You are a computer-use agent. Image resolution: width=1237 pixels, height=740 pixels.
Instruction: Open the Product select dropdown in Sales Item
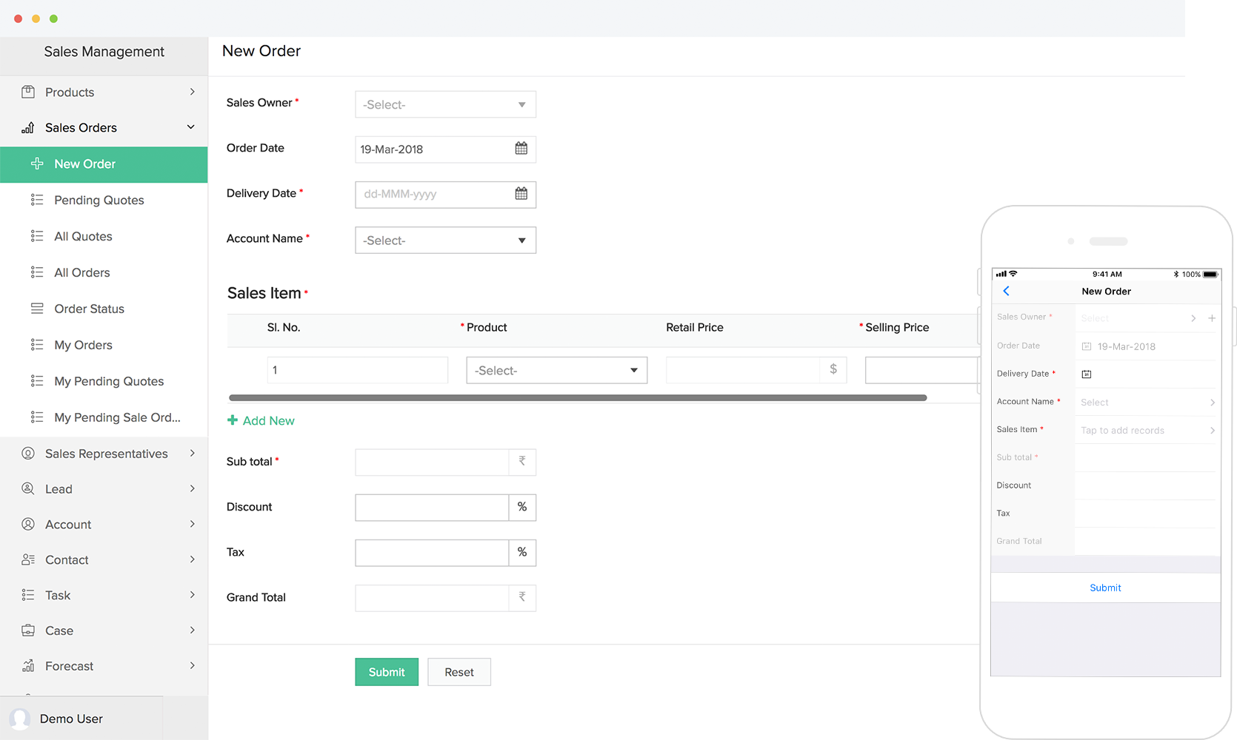point(556,370)
